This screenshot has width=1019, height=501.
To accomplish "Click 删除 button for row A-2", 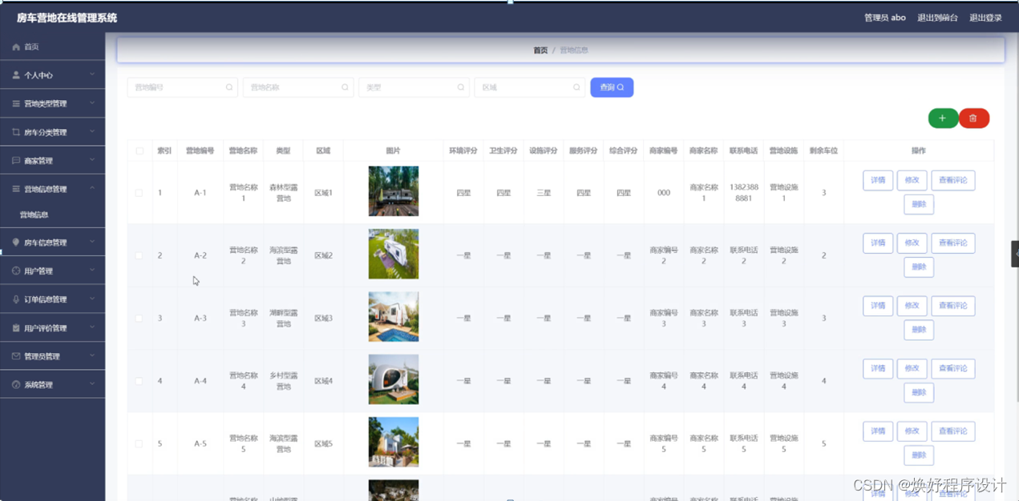I will (x=919, y=267).
